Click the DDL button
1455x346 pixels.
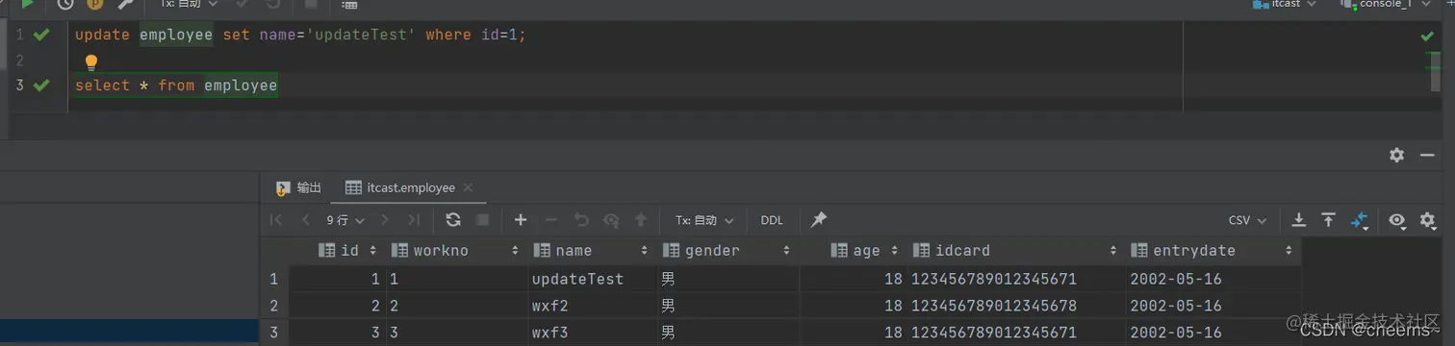click(772, 220)
